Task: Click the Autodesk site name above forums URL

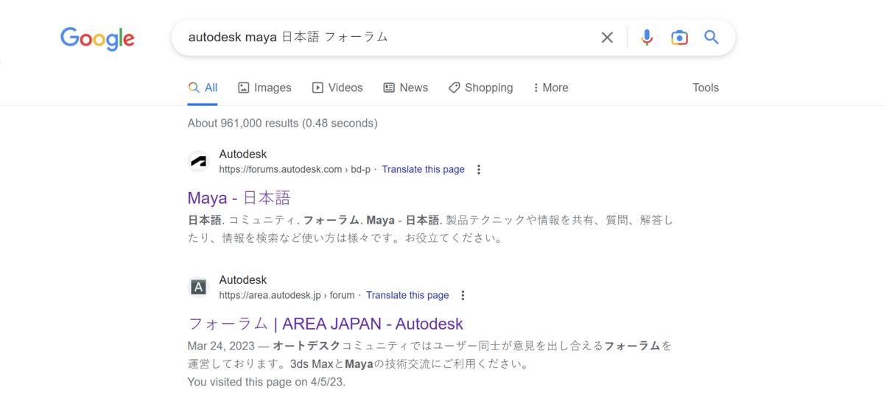Action: 243,154
